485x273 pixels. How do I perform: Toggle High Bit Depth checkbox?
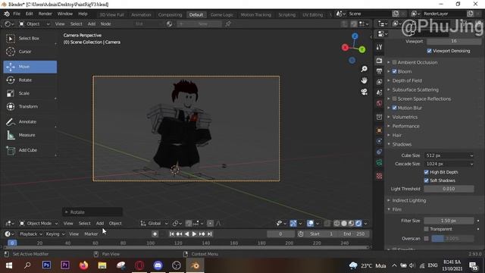click(426, 172)
